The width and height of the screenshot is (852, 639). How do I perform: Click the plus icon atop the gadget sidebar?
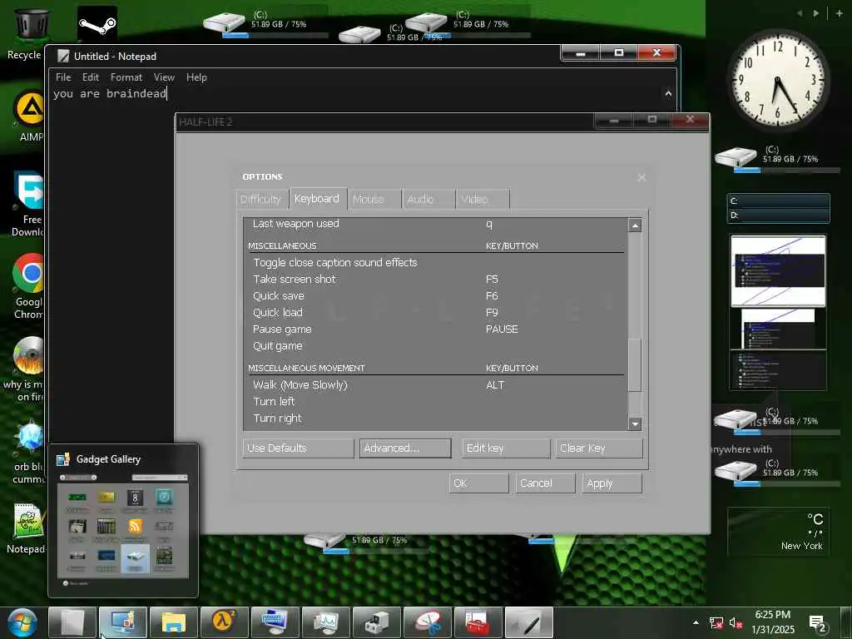coord(840,13)
